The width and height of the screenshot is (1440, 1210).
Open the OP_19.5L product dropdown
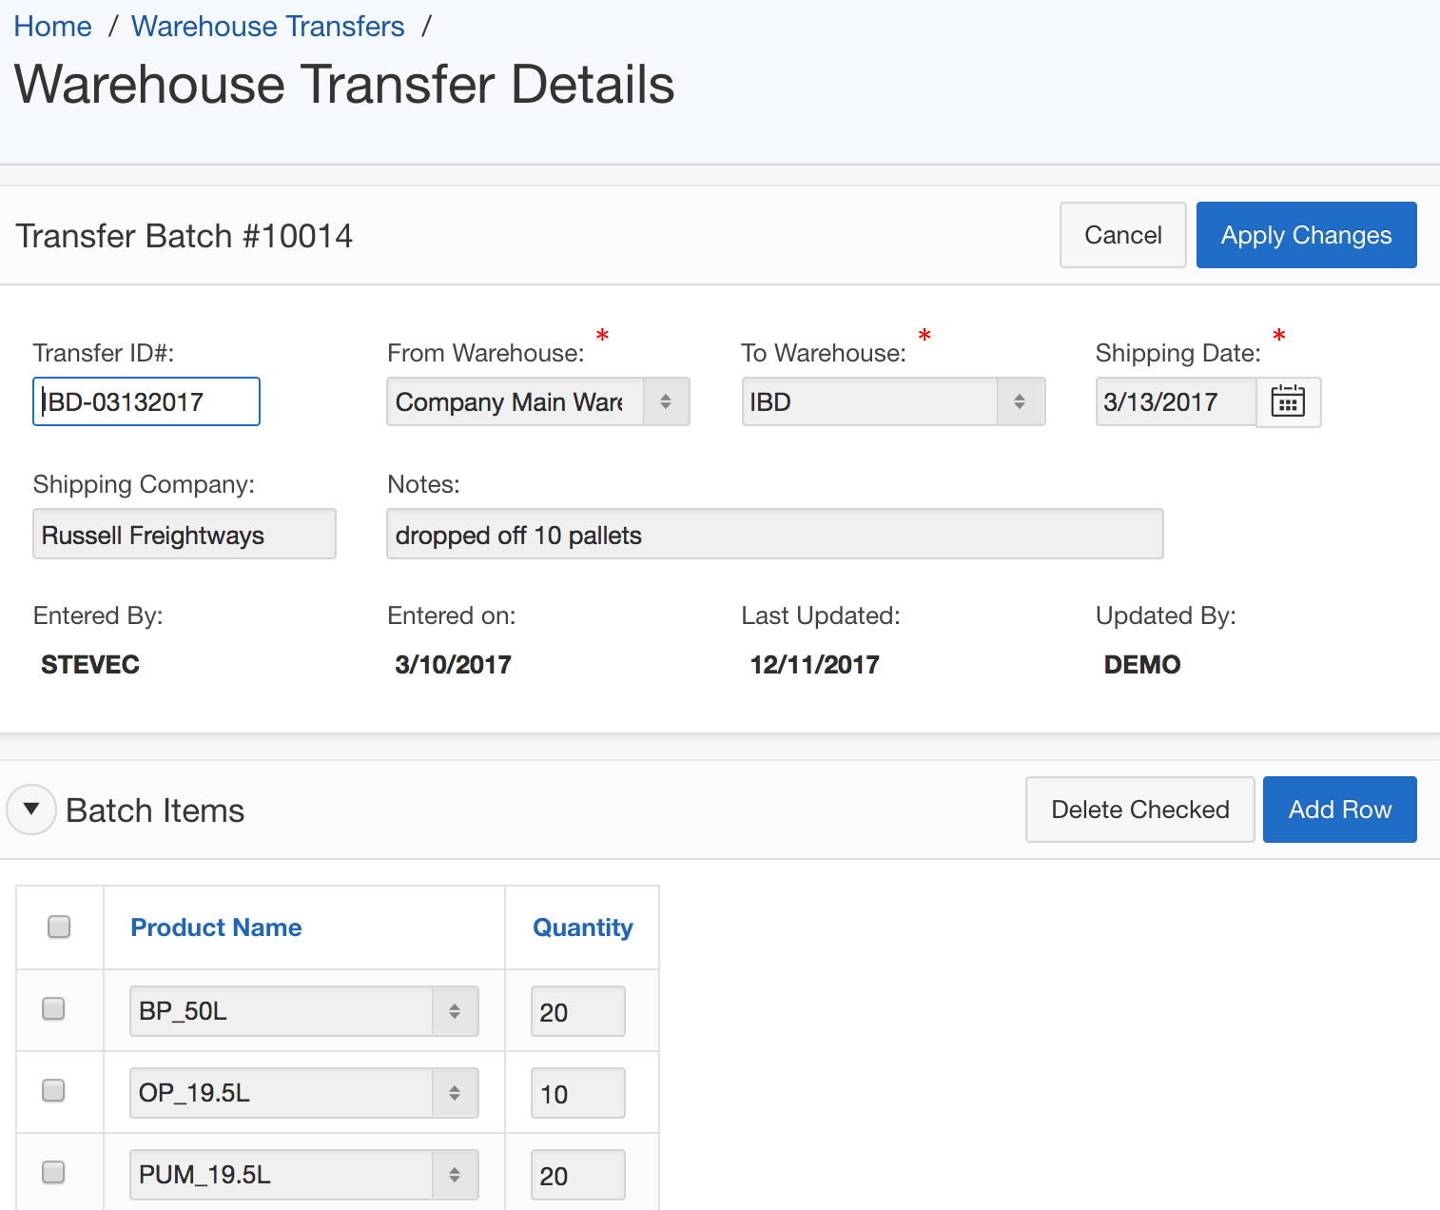click(303, 1093)
